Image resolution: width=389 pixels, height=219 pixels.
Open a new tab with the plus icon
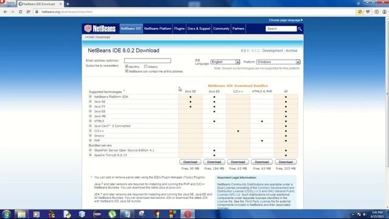point(67,4)
